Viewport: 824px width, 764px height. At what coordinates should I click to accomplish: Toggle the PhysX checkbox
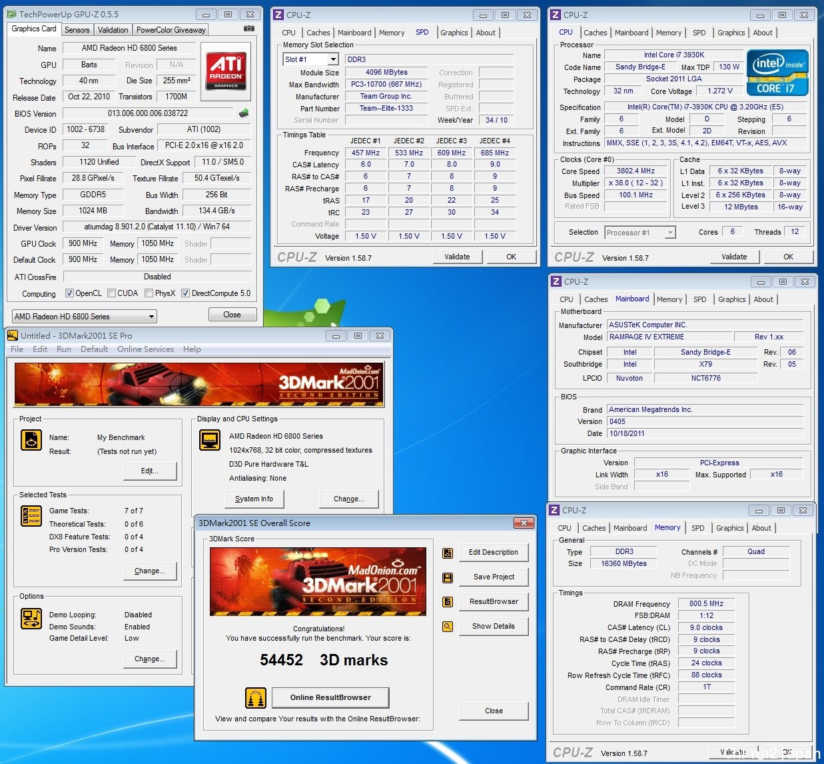coord(150,293)
